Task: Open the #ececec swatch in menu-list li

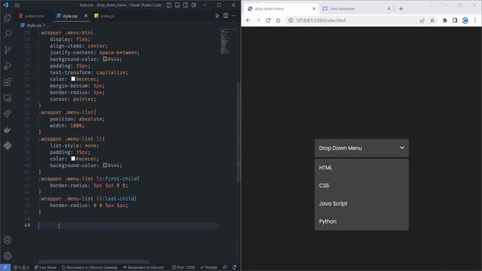Action: (73, 159)
